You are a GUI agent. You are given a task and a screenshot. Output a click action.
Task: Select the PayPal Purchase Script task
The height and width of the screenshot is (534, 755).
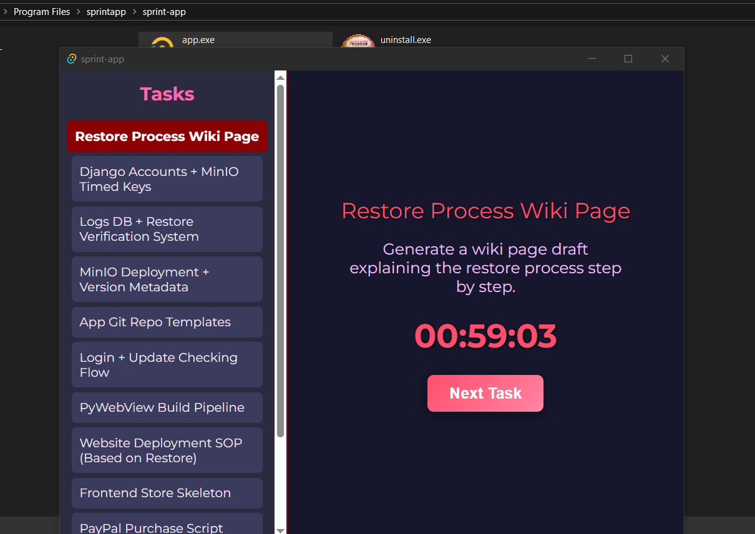pyautogui.click(x=167, y=524)
